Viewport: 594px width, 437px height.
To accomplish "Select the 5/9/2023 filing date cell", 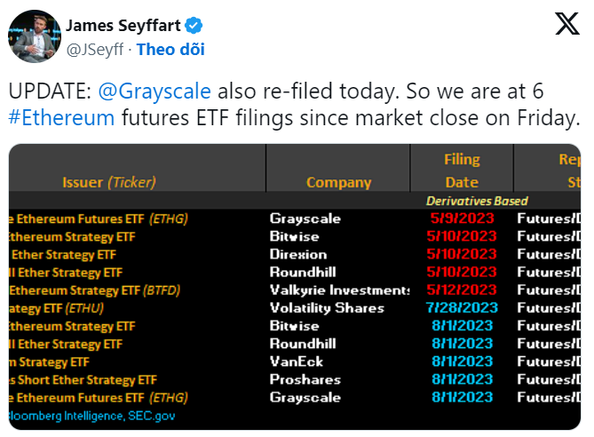I will click(462, 218).
